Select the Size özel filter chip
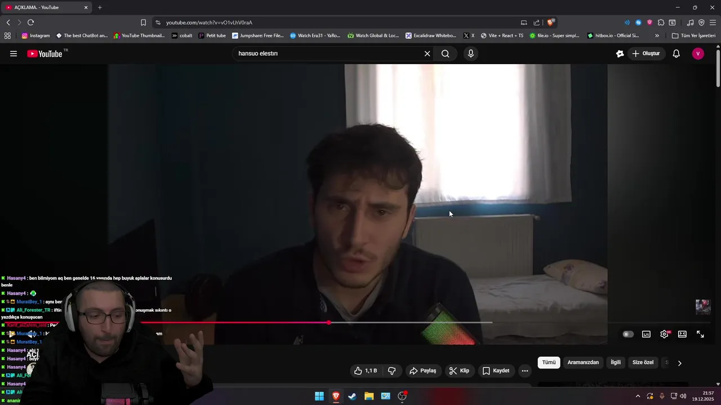721x405 pixels. 643,362
